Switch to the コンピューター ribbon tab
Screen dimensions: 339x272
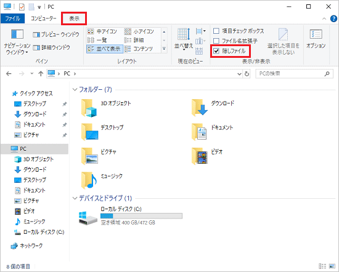[44, 18]
